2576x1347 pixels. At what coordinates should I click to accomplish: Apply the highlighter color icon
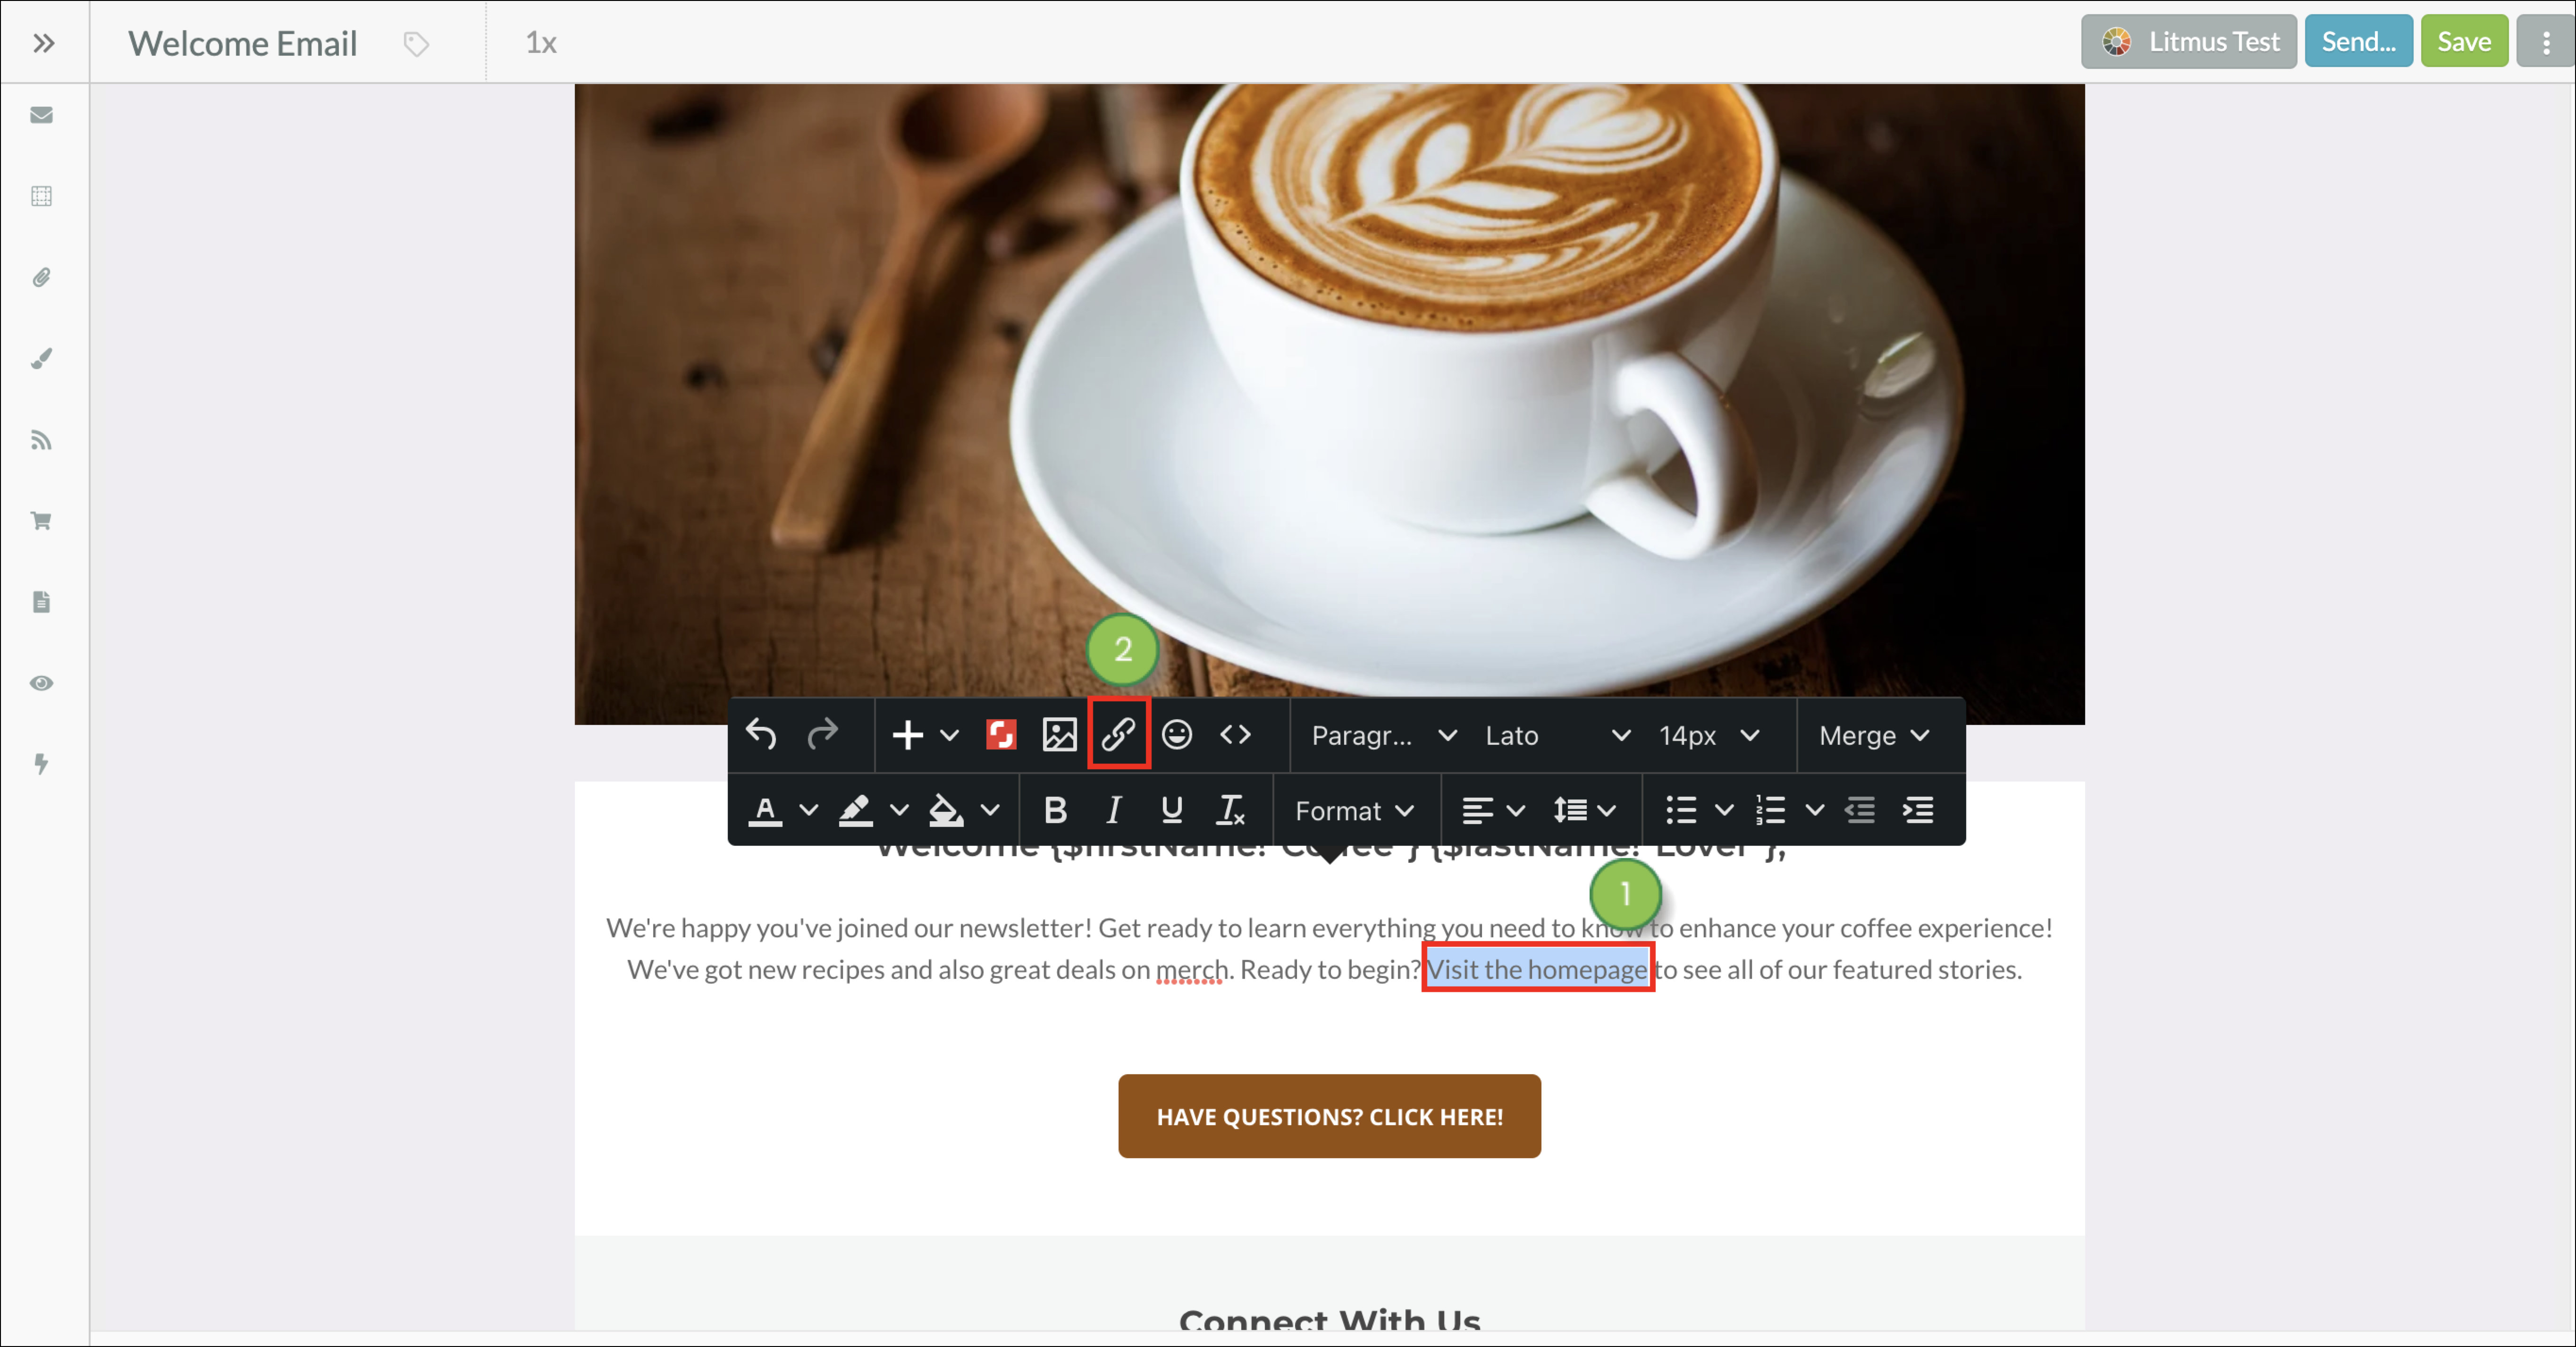point(855,810)
